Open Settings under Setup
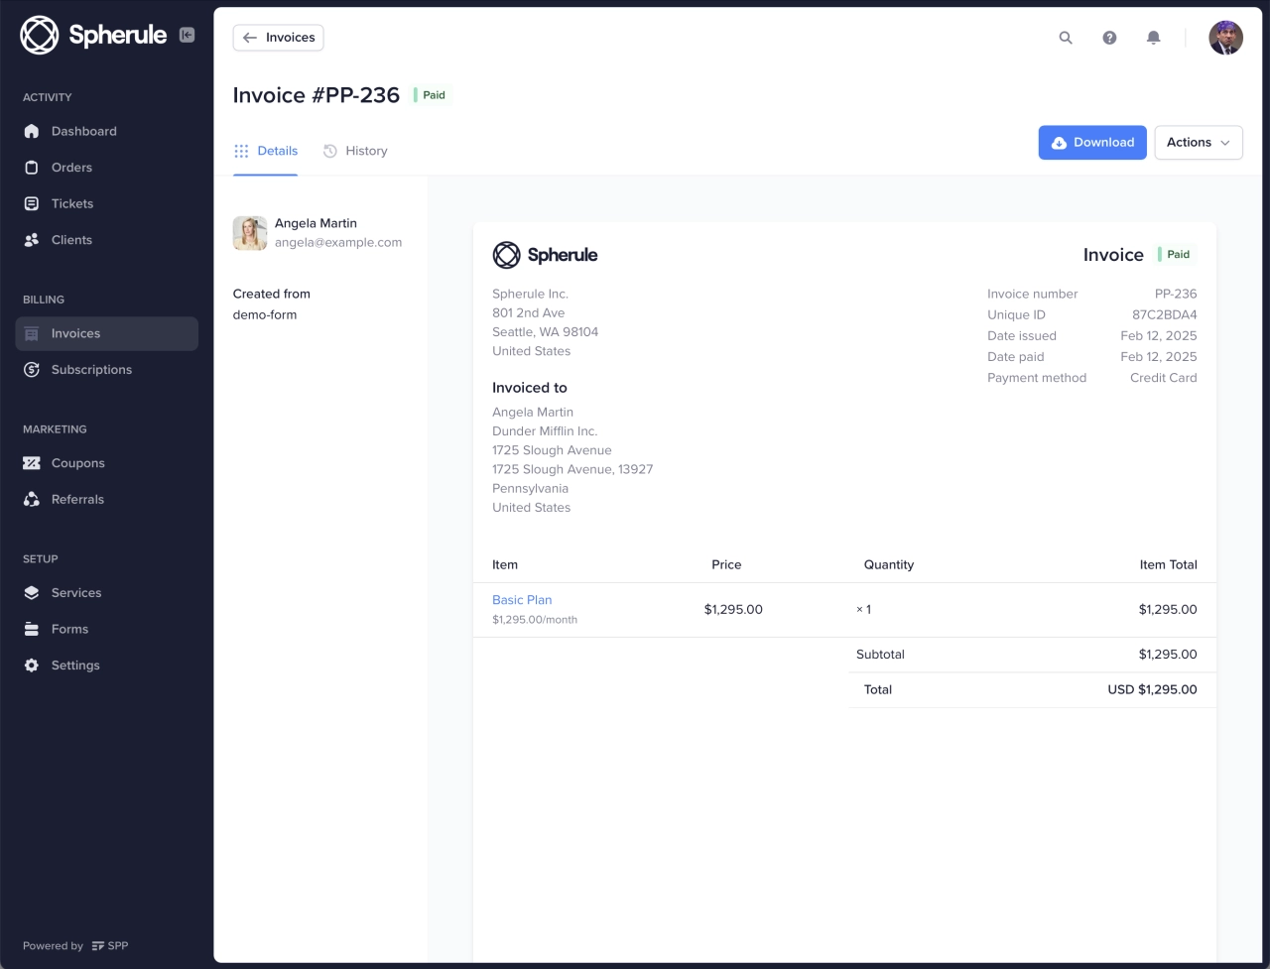This screenshot has width=1270, height=969. click(x=107, y=666)
